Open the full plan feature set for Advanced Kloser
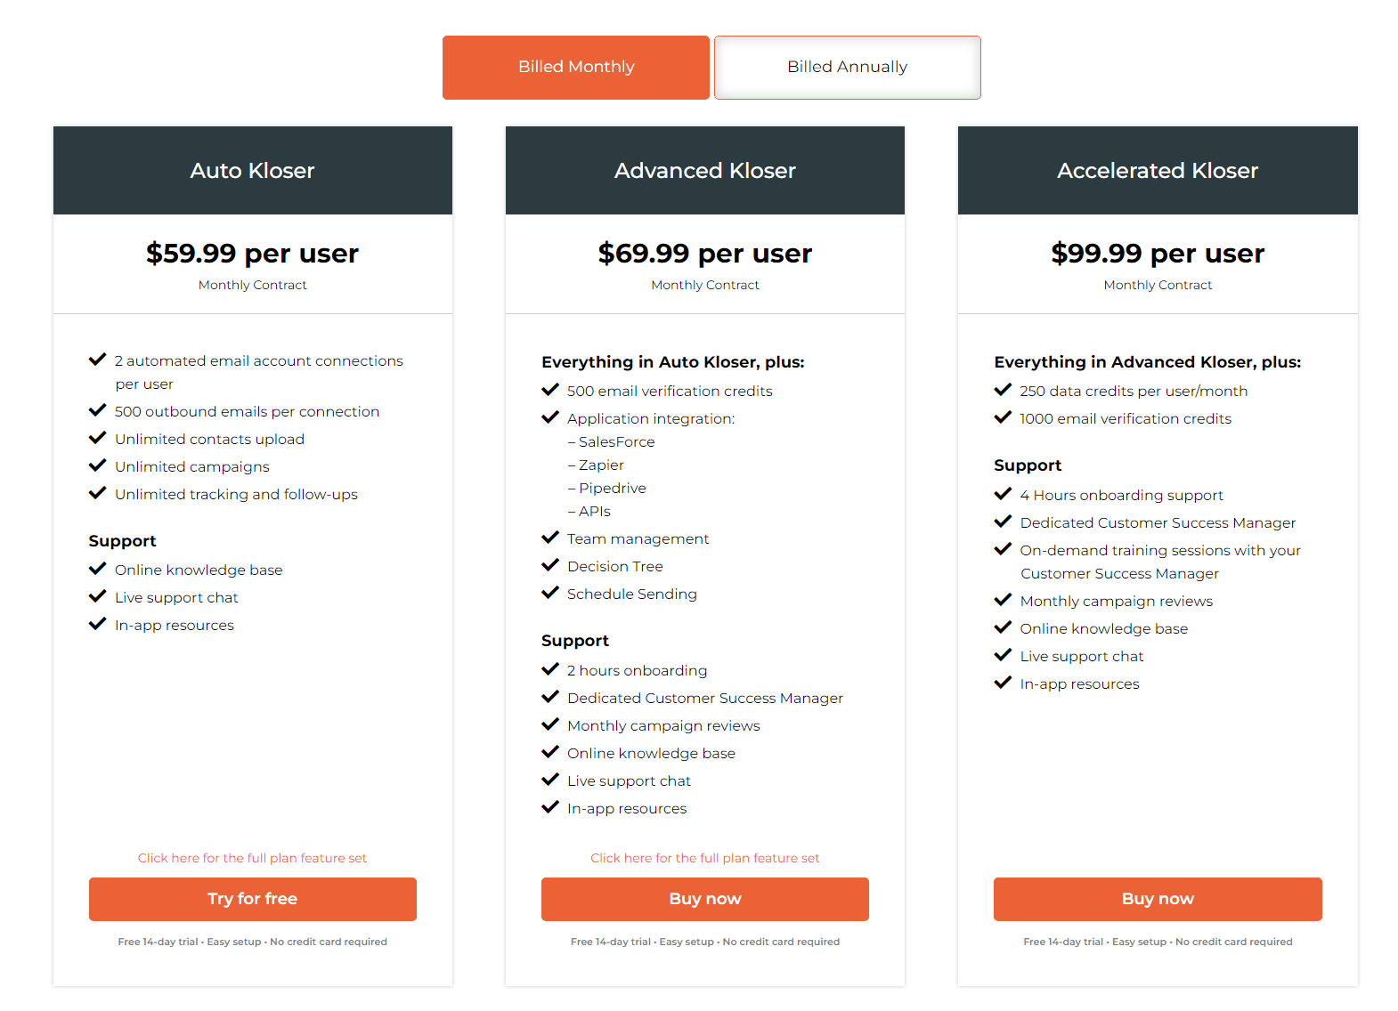 [704, 857]
